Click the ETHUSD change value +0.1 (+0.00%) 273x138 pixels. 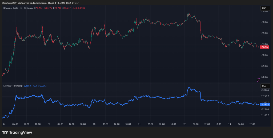[x=39, y=86]
